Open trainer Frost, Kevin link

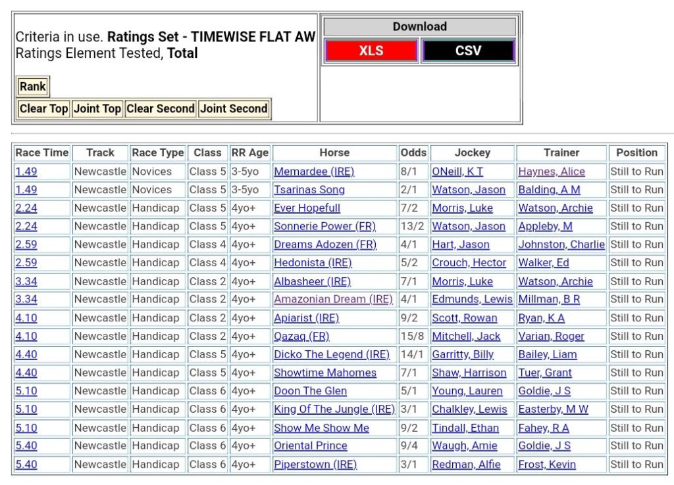(x=547, y=464)
